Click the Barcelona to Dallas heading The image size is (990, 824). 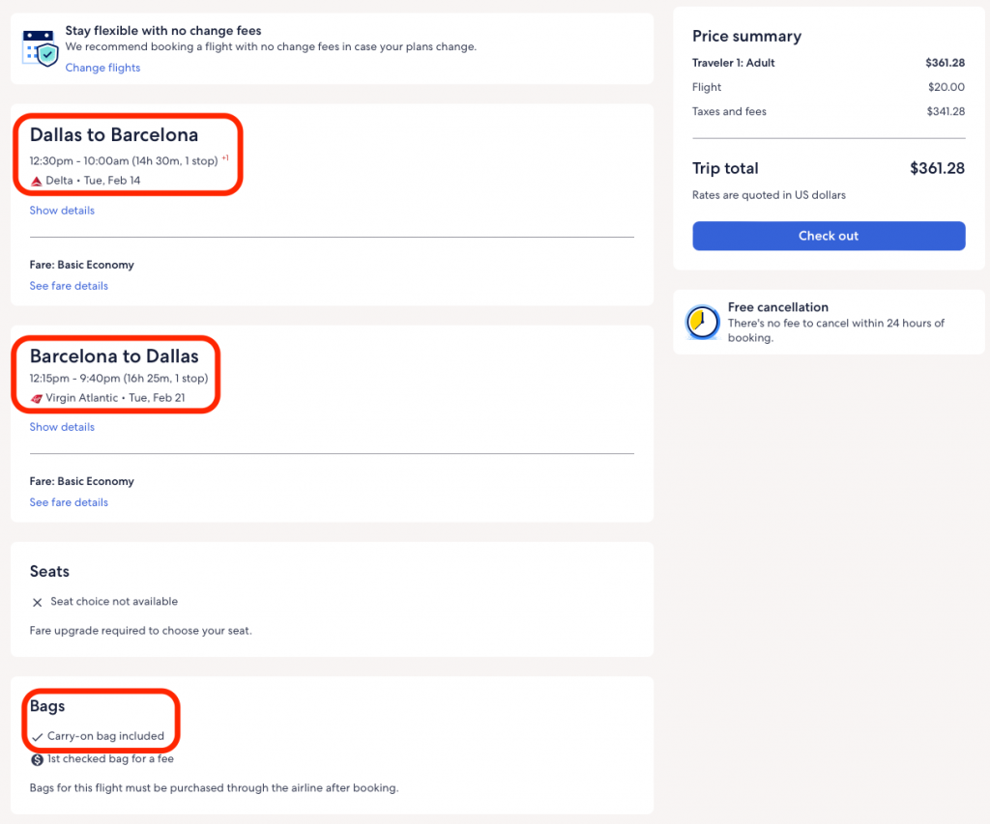(114, 356)
